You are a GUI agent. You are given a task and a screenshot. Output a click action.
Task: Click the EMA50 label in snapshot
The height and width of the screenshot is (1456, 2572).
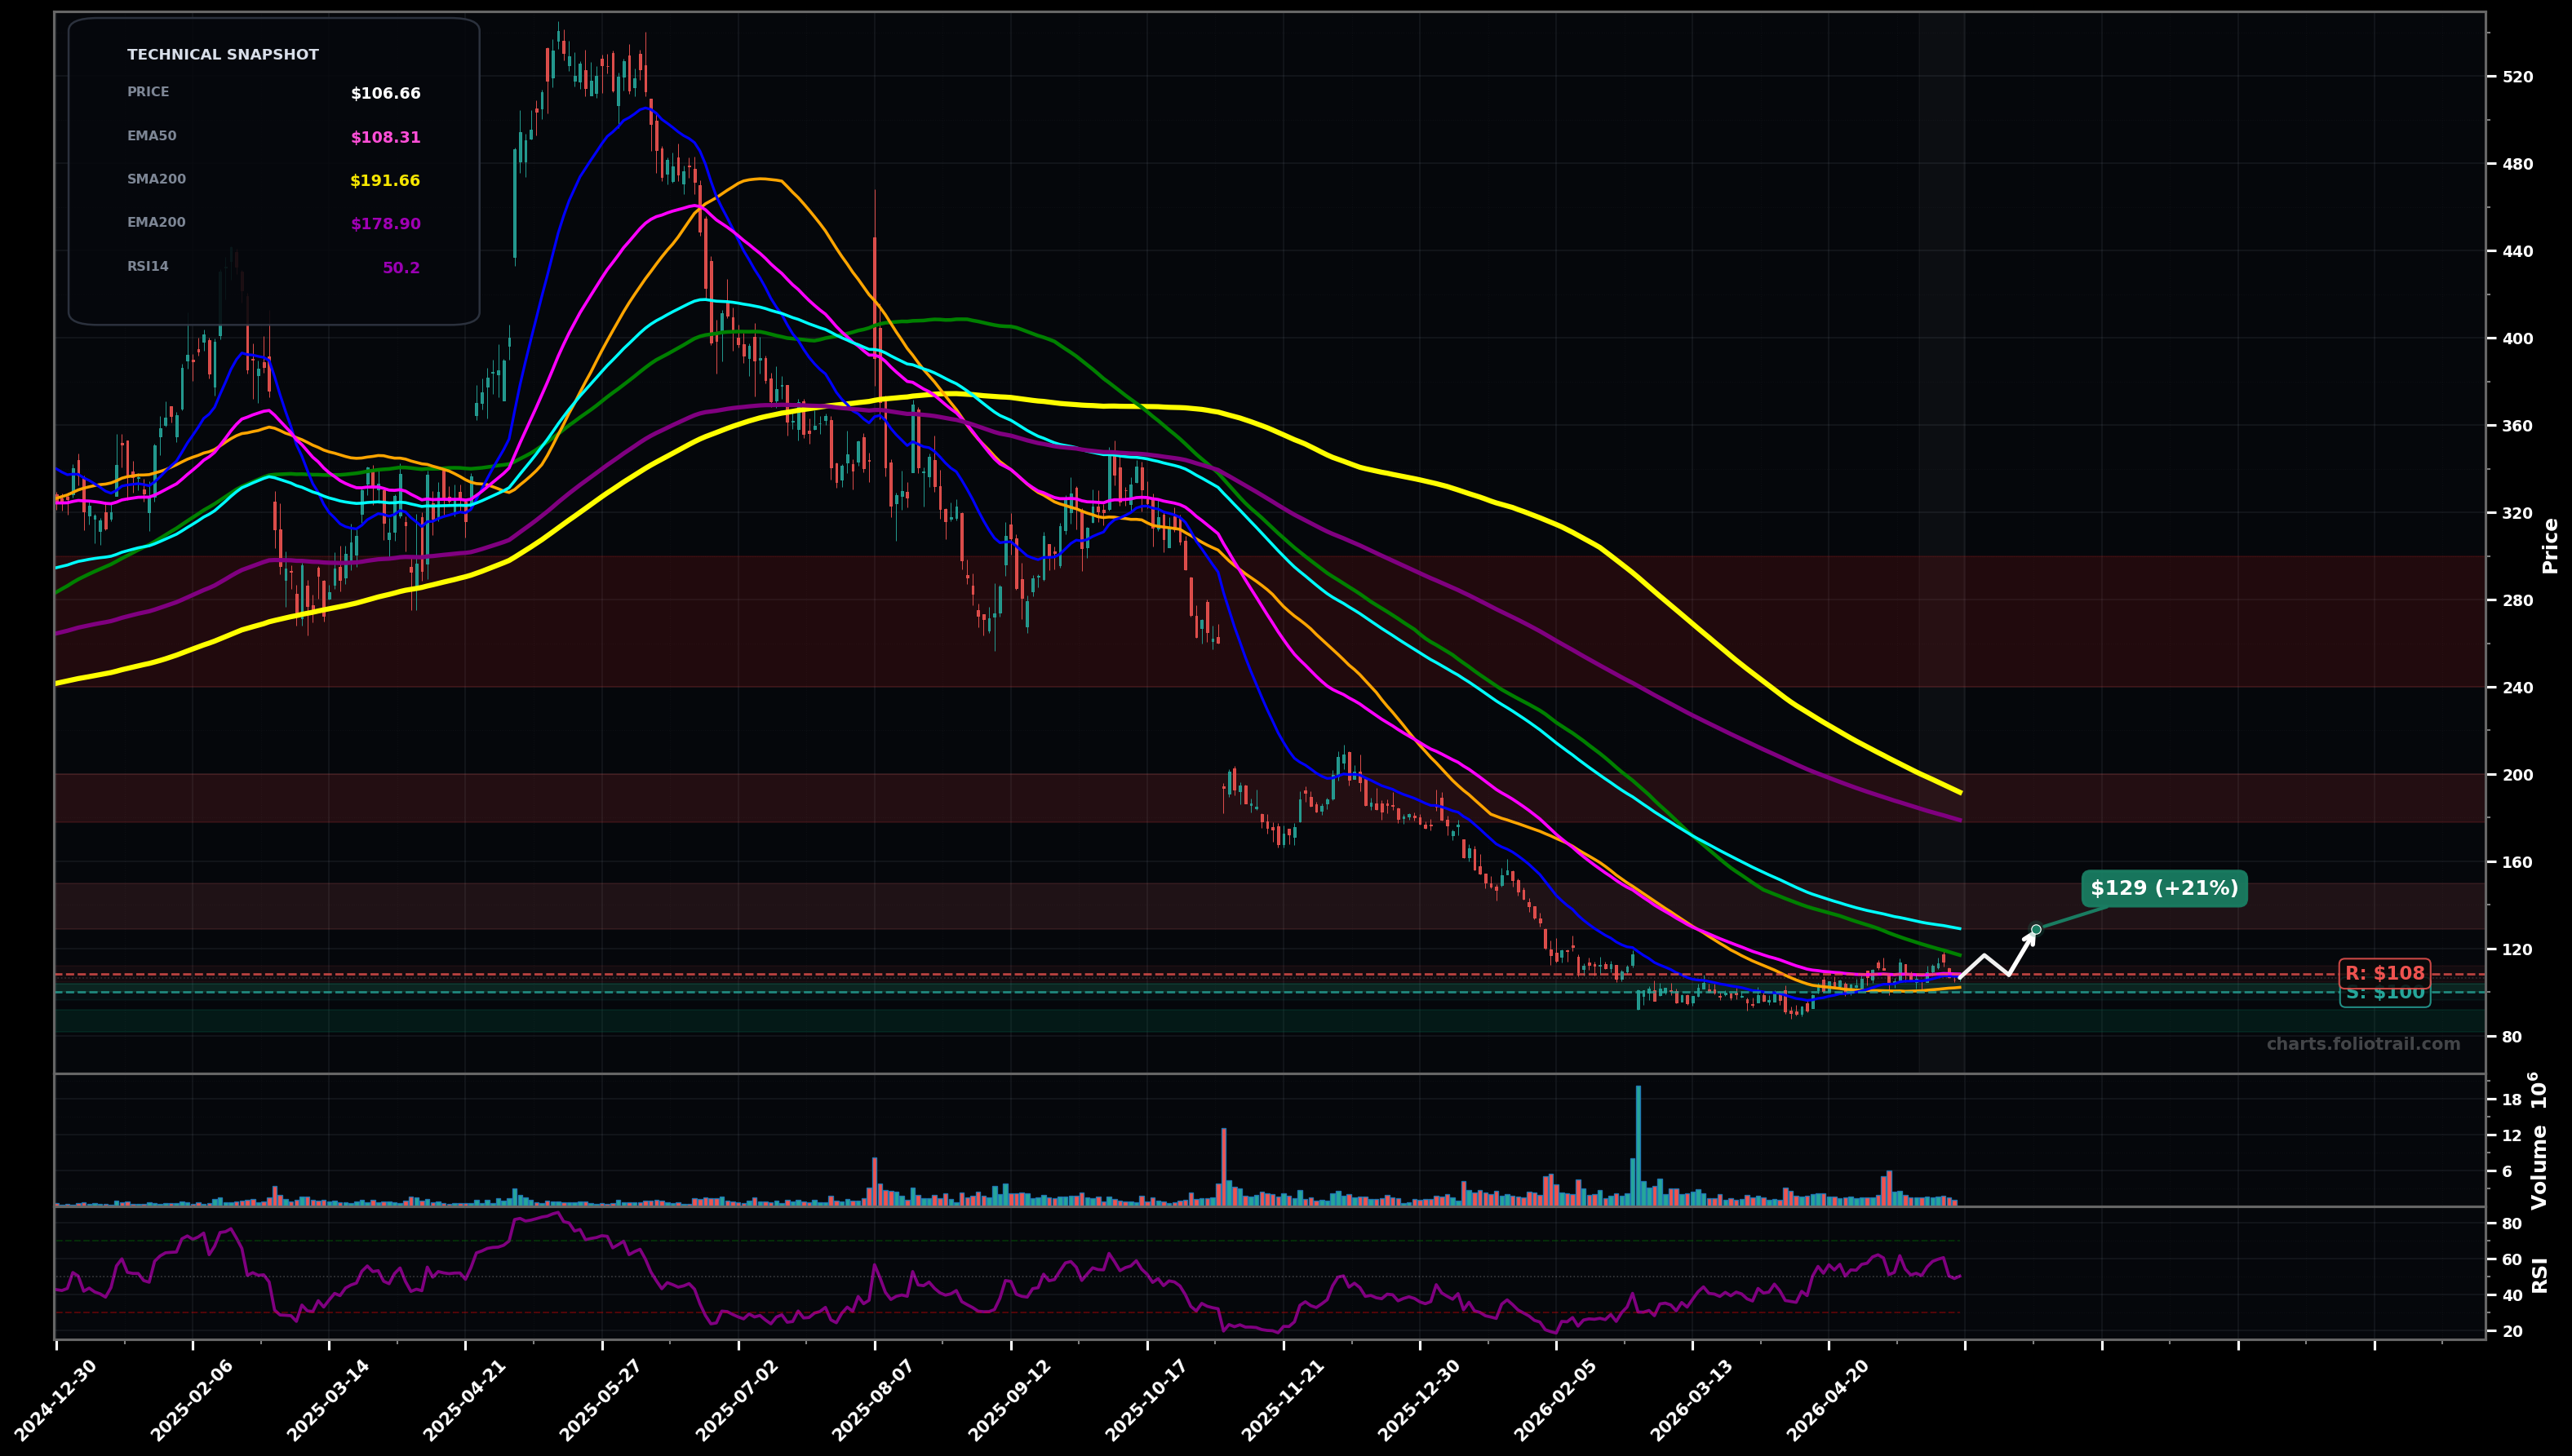[x=151, y=136]
